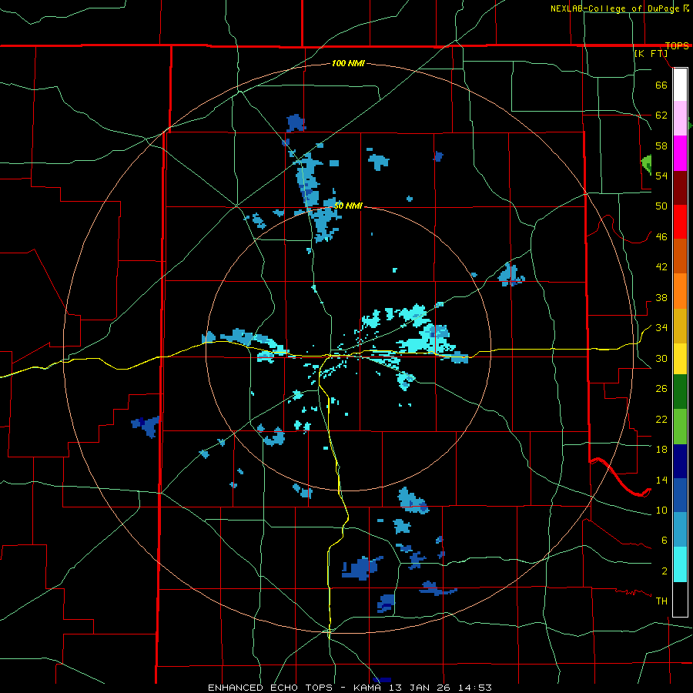This screenshot has height=693, width=693.
Task: Click the legend value '14'
Action: (x=661, y=480)
